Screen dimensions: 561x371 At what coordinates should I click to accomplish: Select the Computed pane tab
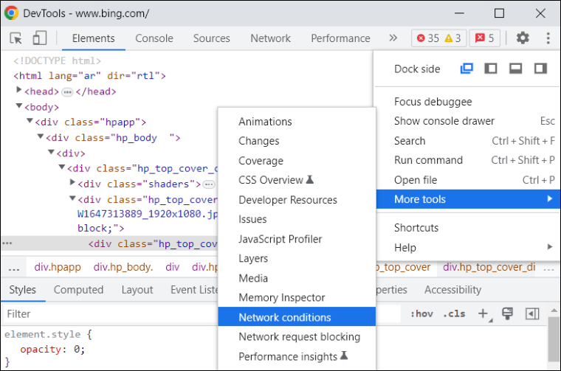tap(78, 290)
